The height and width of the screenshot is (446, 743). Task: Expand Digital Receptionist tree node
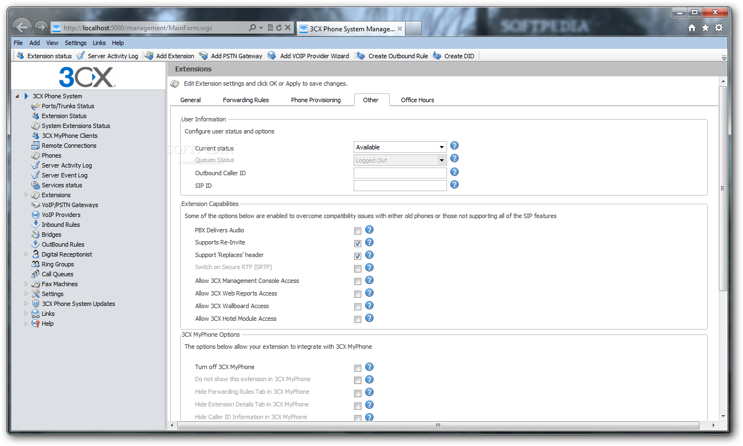26,254
